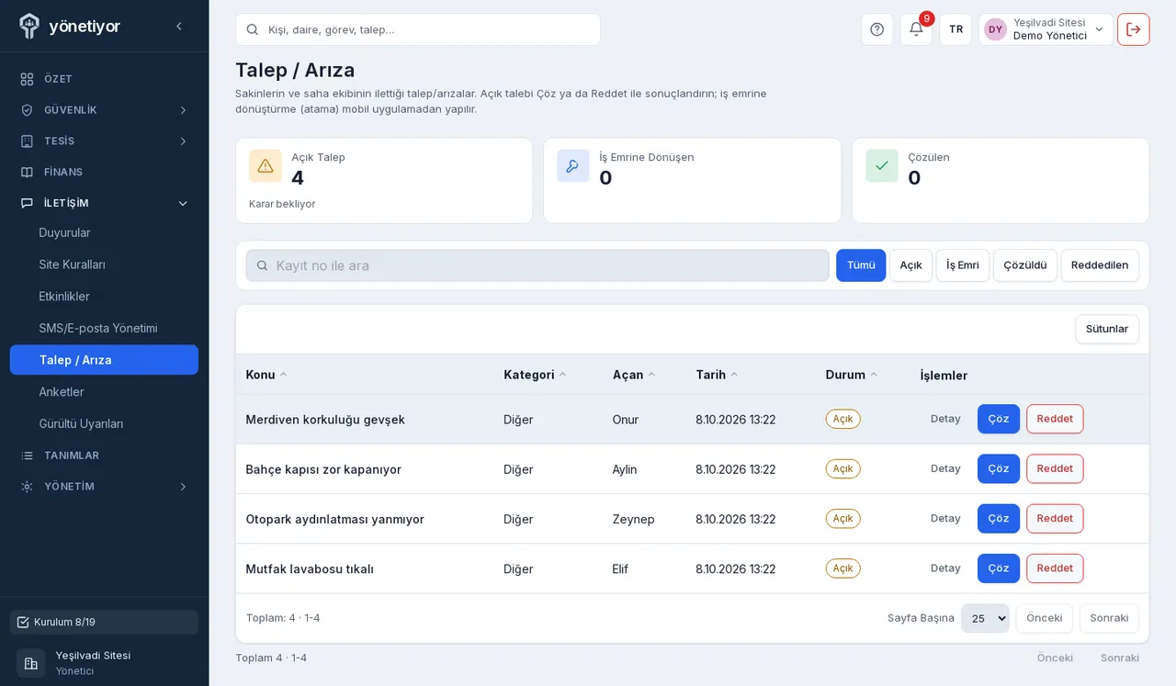Show only Reddedilen requests
Viewport: 1176px width, 686px height.
[1100, 265]
